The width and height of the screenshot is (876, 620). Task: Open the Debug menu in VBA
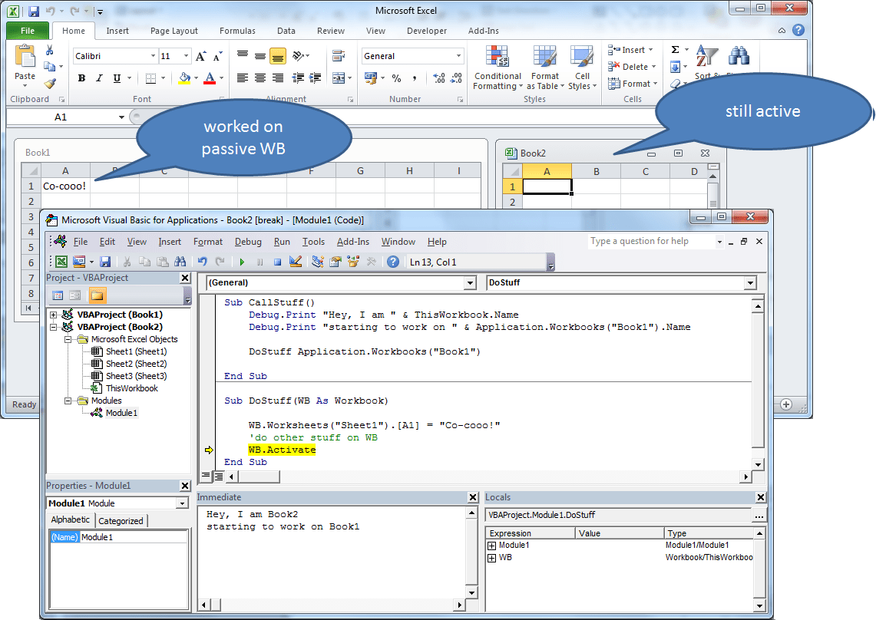[248, 241]
